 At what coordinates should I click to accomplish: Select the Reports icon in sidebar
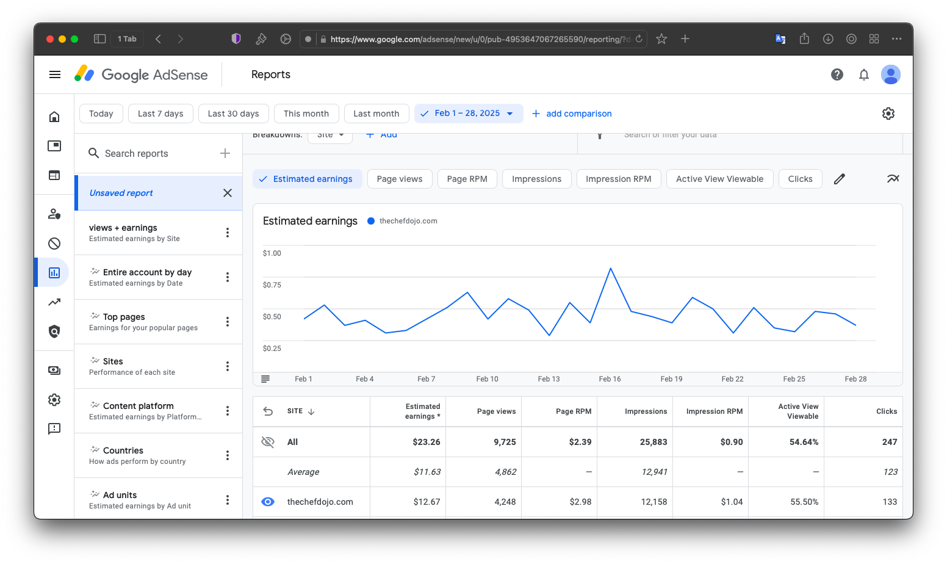[54, 273]
